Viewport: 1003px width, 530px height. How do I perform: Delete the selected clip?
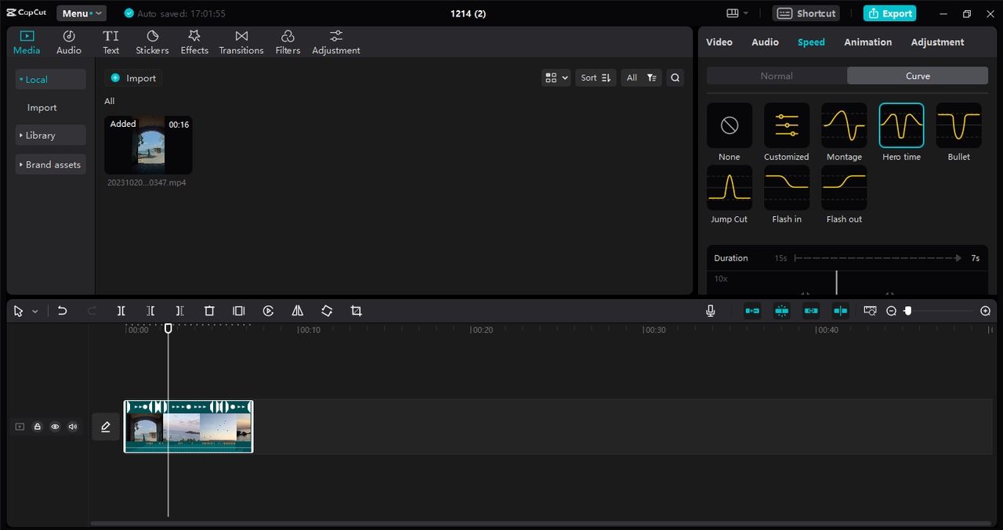point(209,311)
